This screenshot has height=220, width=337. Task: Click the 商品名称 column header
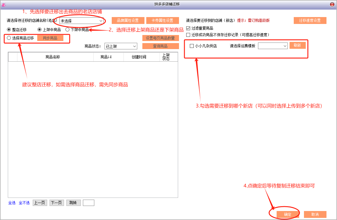[x=55, y=57]
